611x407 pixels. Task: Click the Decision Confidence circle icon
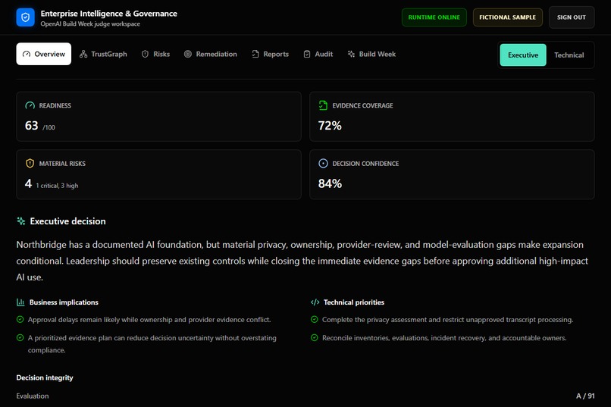323,164
